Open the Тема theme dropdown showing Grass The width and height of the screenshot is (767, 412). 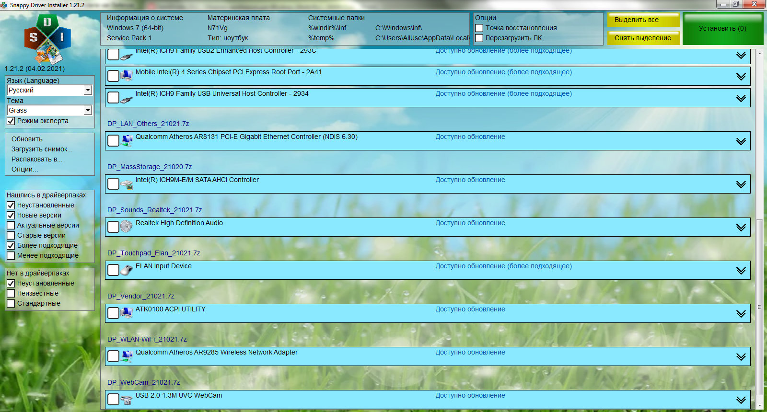pyautogui.click(x=88, y=110)
